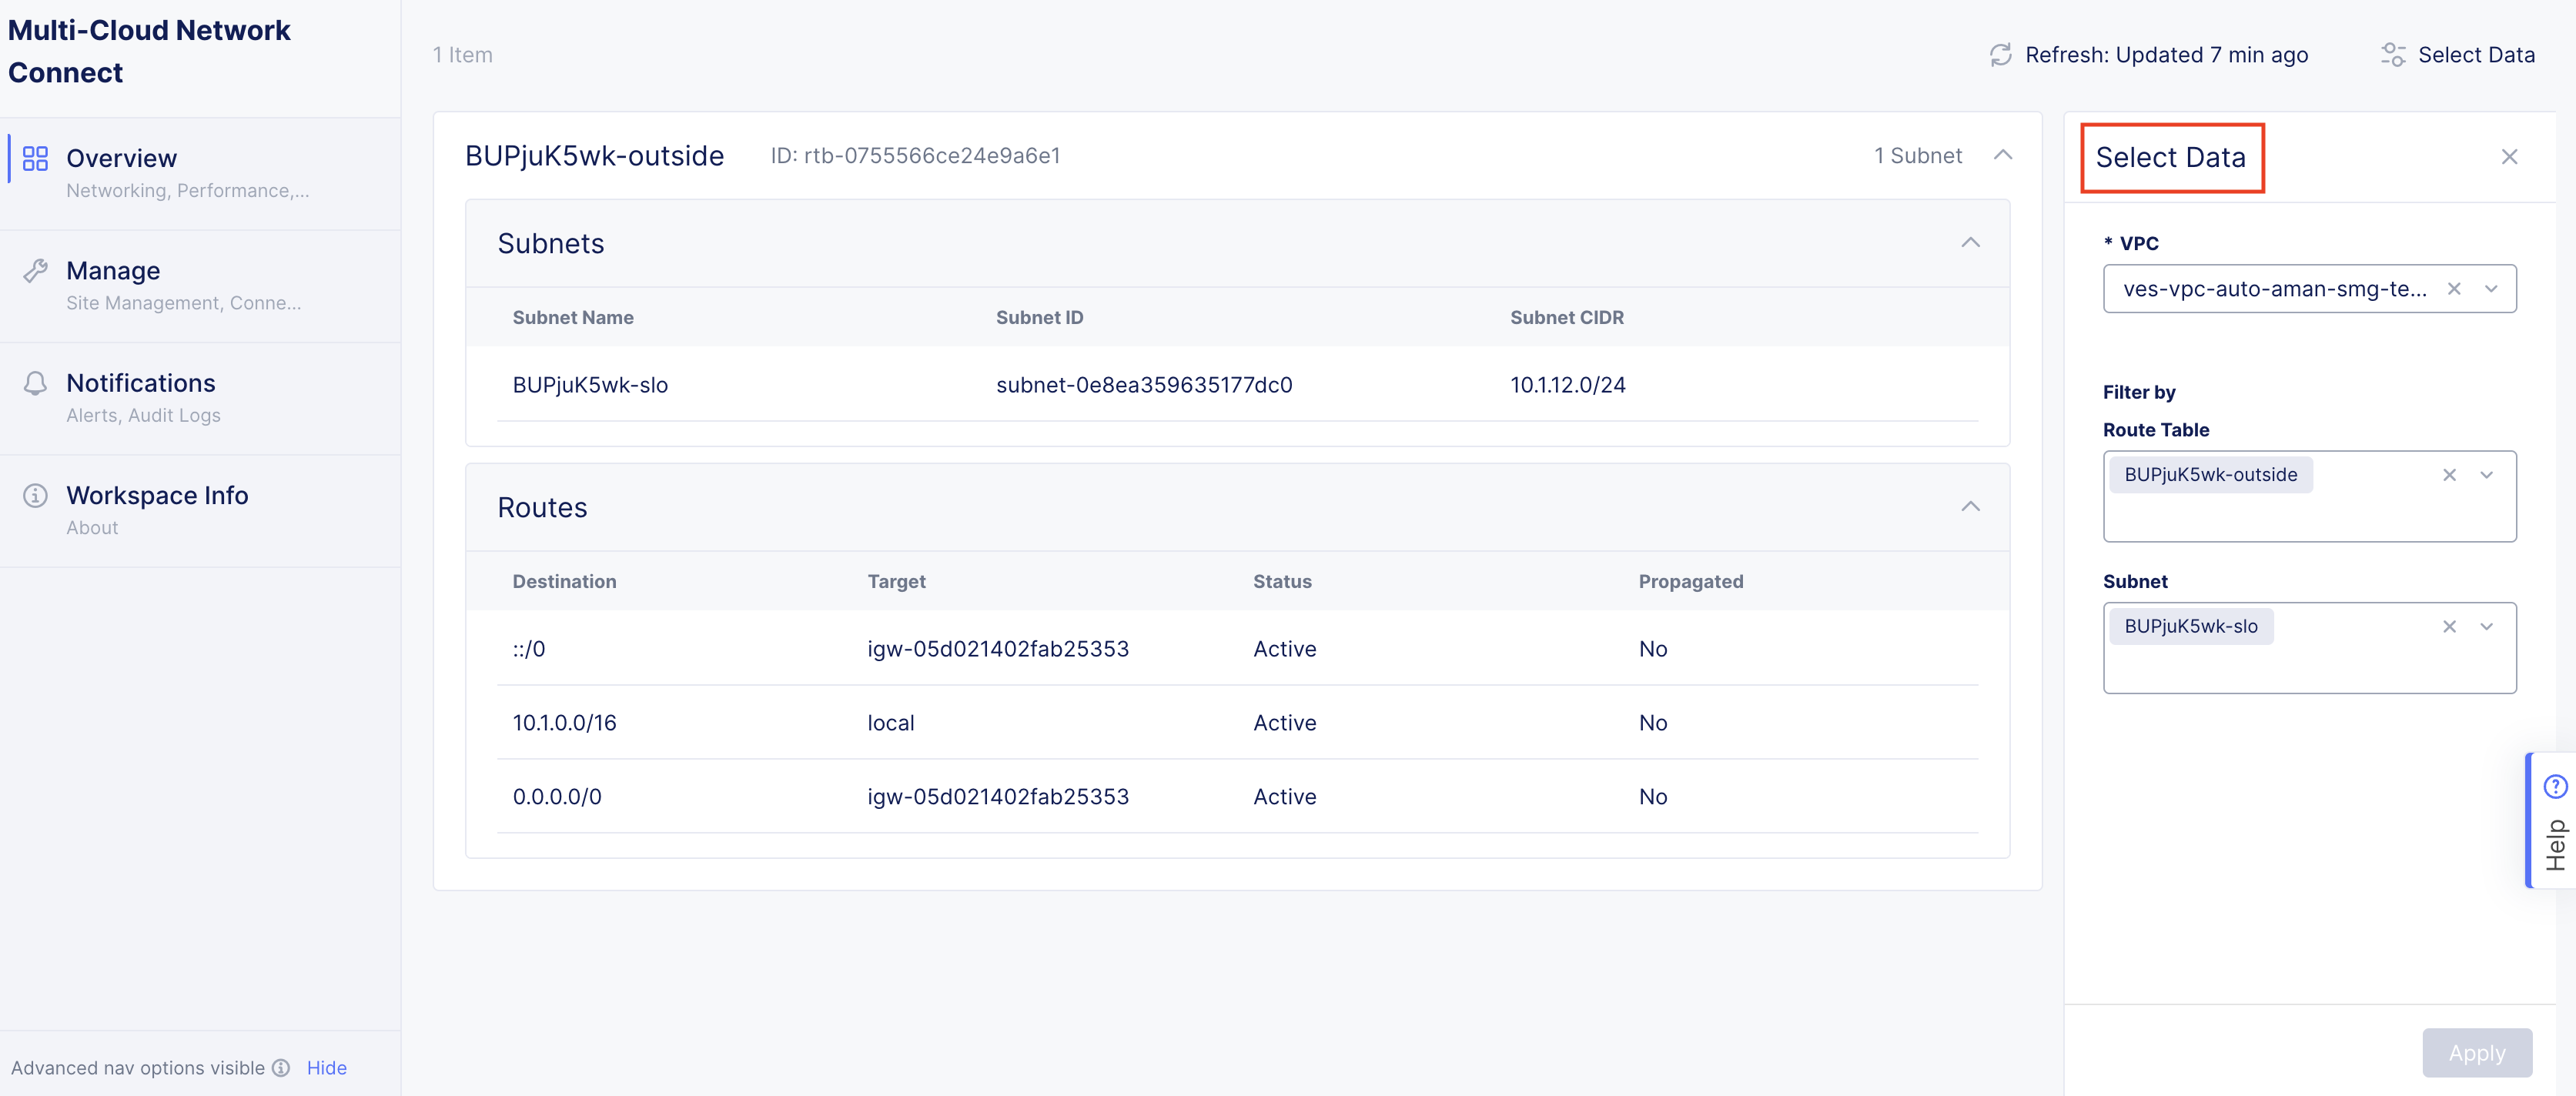2576x1096 pixels.
Task: Remove the BUPjuK5wk-slo subnet filter chip
Action: click(x=2450, y=627)
